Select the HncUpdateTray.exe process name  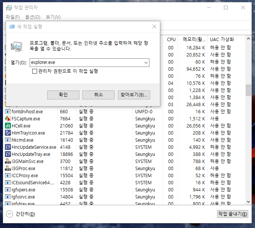31,154
